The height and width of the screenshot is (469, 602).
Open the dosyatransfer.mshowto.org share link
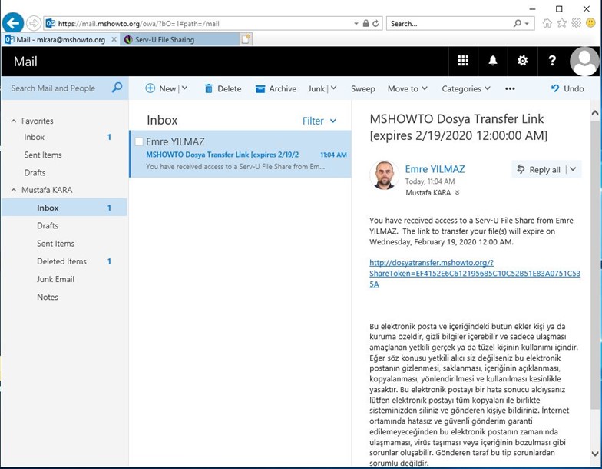[475, 274]
